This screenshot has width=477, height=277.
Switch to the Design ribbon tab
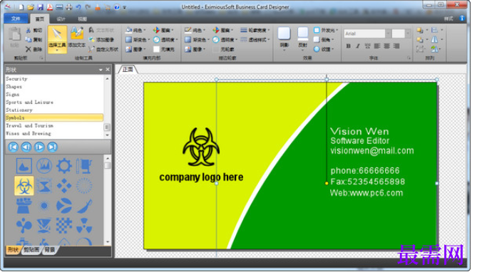pyautogui.click(x=61, y=19)
